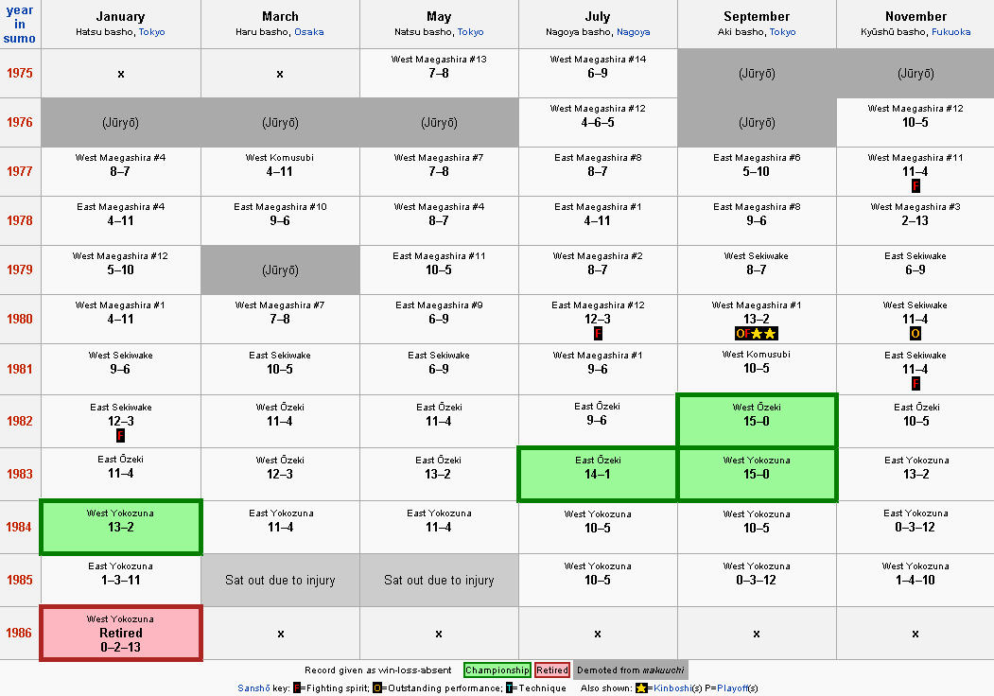The image size is (994, 696).
Task: Click the Fighting spirit icon in January 1982
Action: click(120, 436)
